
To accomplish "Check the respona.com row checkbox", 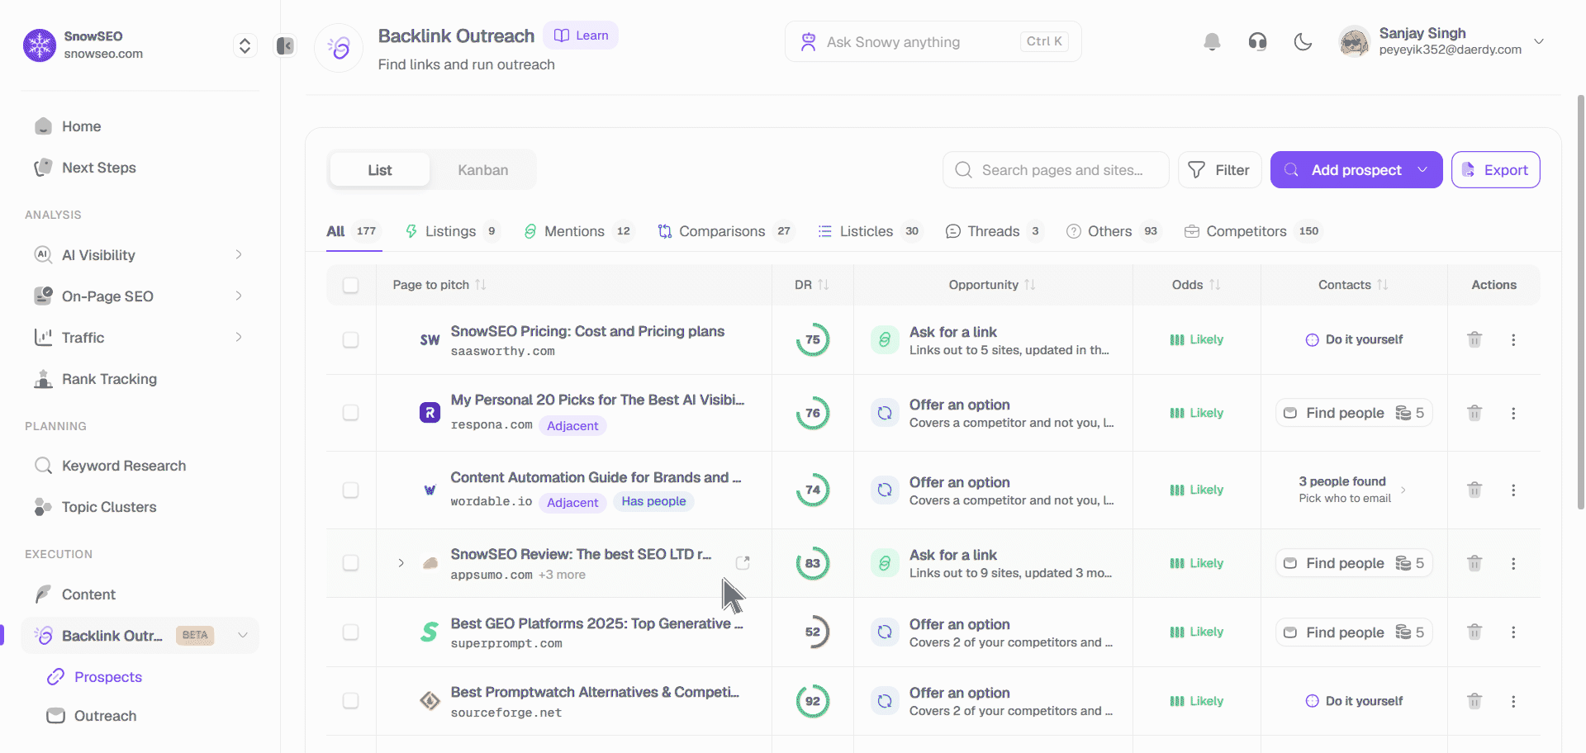I will [350, 413].
